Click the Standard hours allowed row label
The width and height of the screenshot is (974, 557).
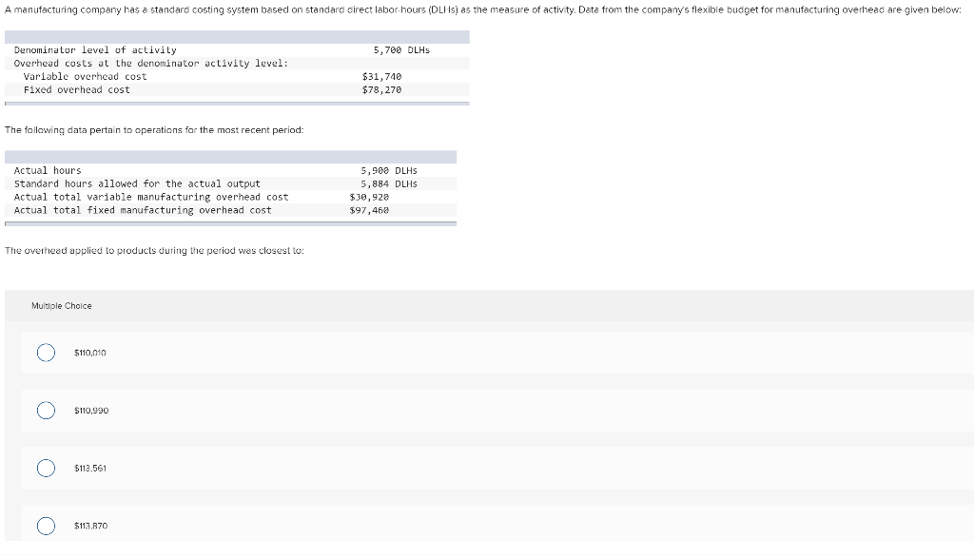tap(137, 183)
